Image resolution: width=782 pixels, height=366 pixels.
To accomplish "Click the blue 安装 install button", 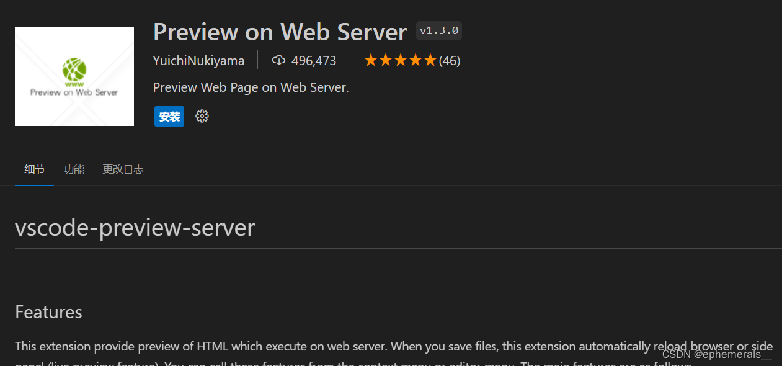I will coord(169,116).
